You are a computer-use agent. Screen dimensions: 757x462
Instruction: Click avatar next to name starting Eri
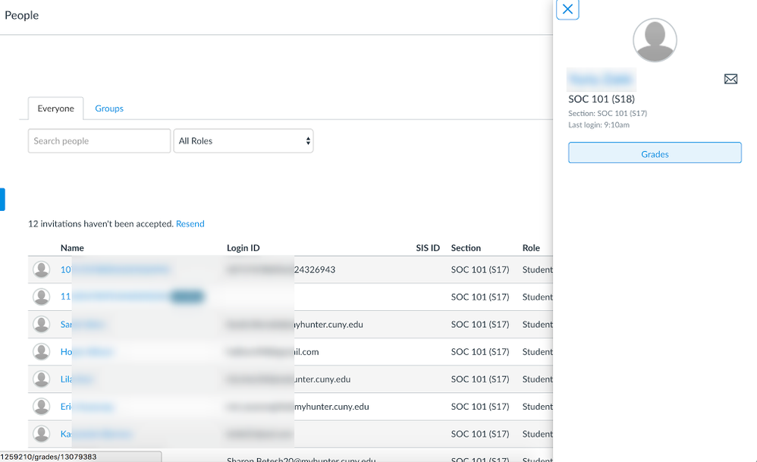coord(42,406)
